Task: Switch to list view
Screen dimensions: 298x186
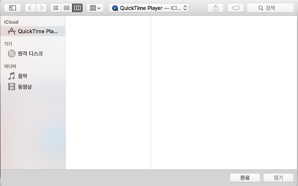Action: point(67,8)
